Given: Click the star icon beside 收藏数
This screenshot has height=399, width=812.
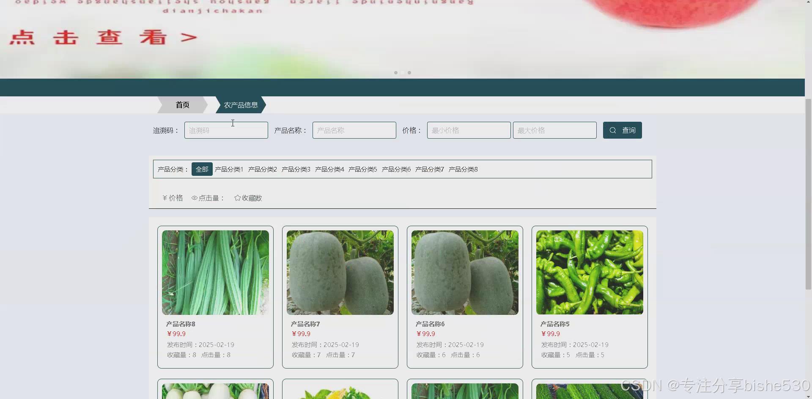Looking at the screenshot, I should pos(238,198).
